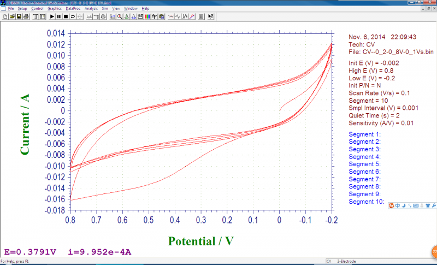Click the 'Segment 5:' result label

pyautogui.click(x=364, y=164)
